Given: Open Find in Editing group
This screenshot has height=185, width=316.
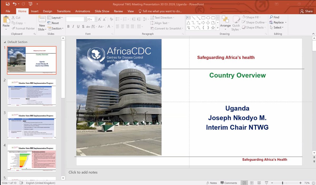Looking at the screenshot, I should coord(274,17).
